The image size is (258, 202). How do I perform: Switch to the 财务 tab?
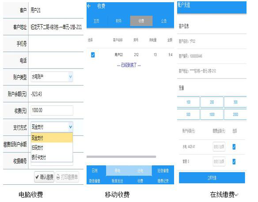click(118, 21)
